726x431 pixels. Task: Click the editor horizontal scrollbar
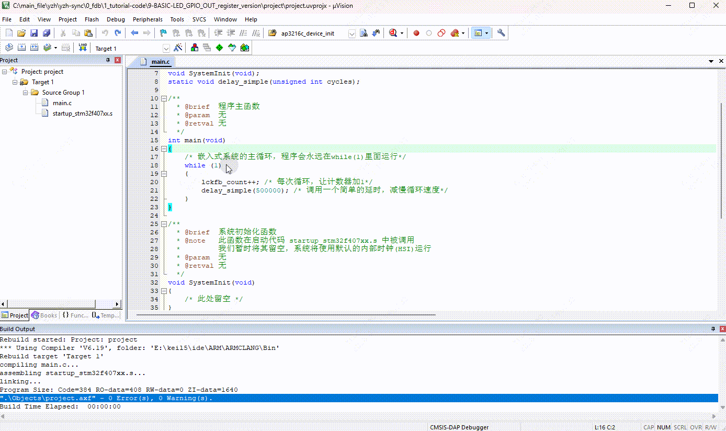pos(285,315)
